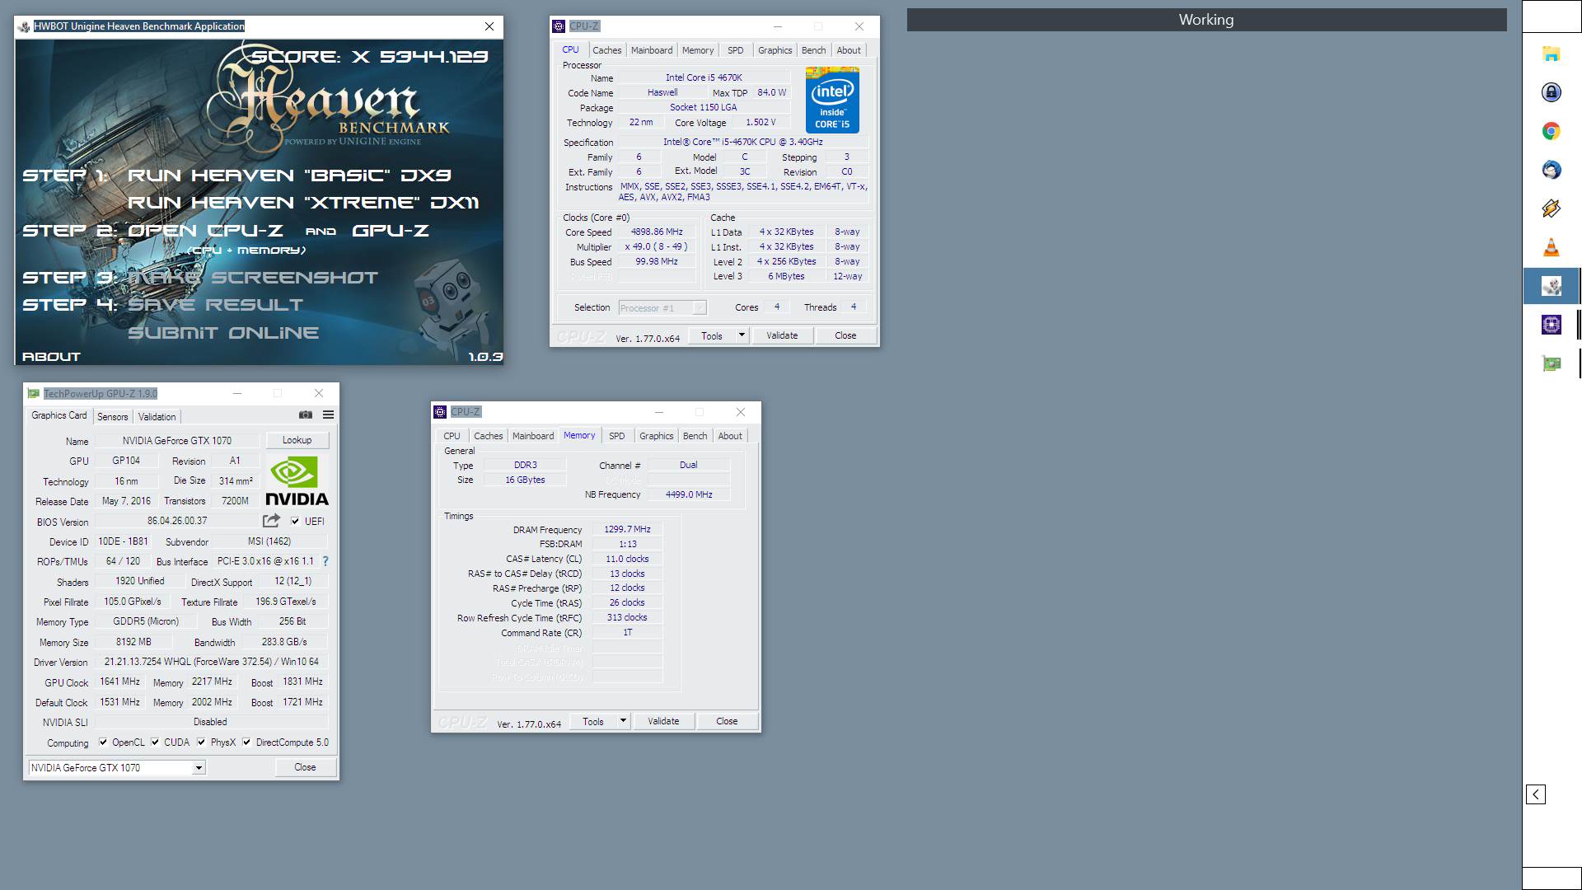Open the GPU-Z hamburger menu
Viewport: 1582px width, 890px height.
pyautogui.click(x=328, y=415)
